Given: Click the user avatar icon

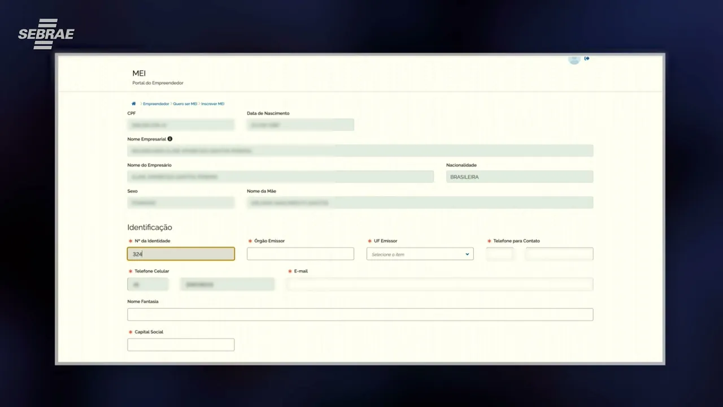Looking at the screenshot, I should point(574,59).
